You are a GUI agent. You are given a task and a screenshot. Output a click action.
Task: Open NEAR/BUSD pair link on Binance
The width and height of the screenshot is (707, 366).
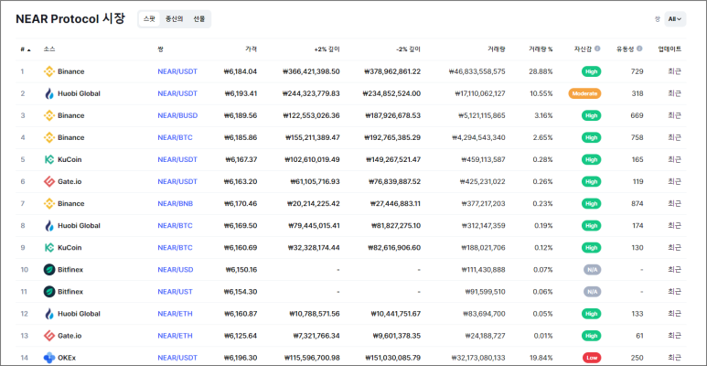(177, 115)
